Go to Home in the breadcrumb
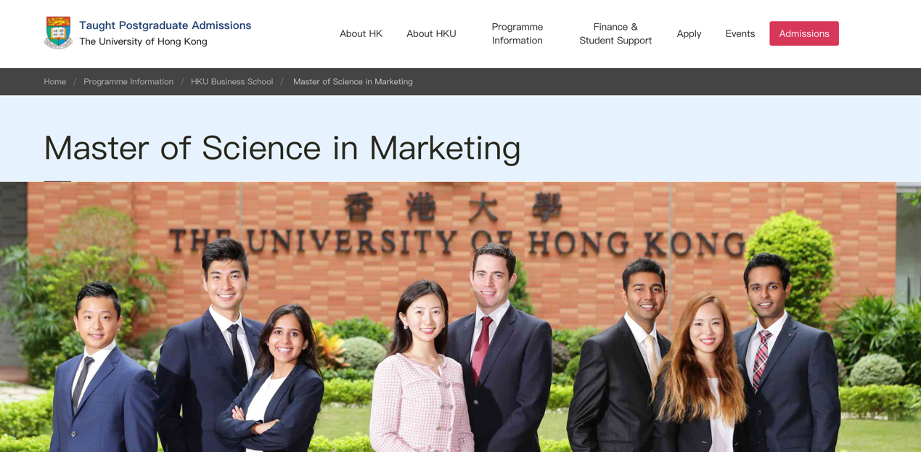Screen dimensions: 921x452 [54, 82]
